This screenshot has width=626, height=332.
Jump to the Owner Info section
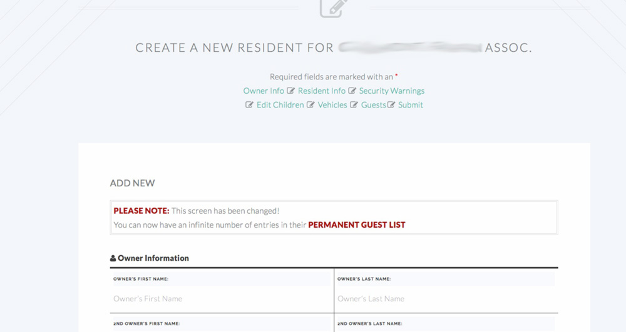(264, 91)
